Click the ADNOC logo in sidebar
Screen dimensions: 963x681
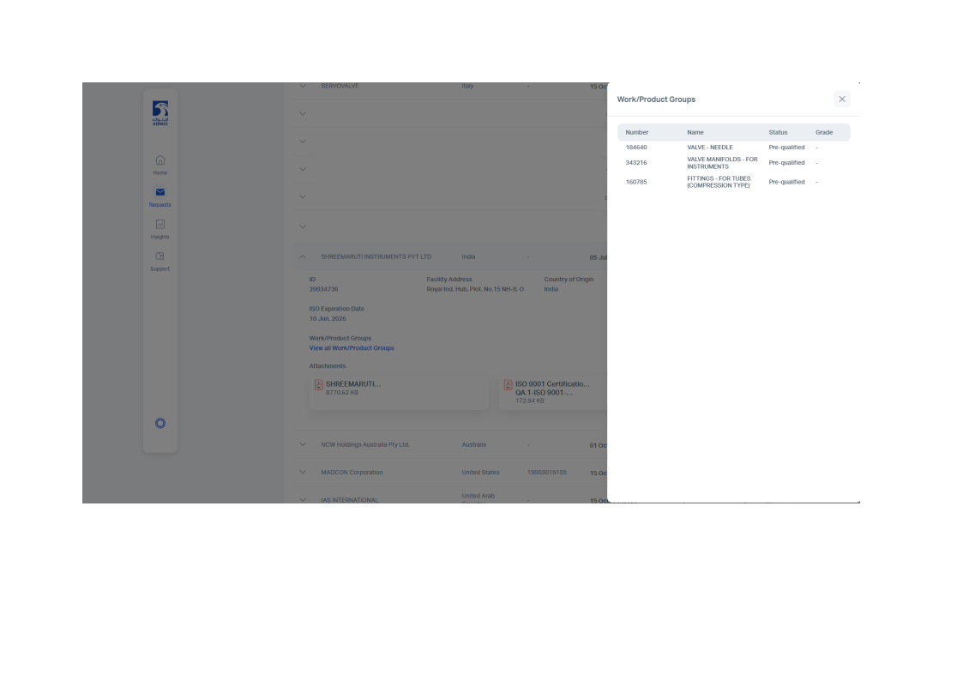coord(159,113)
